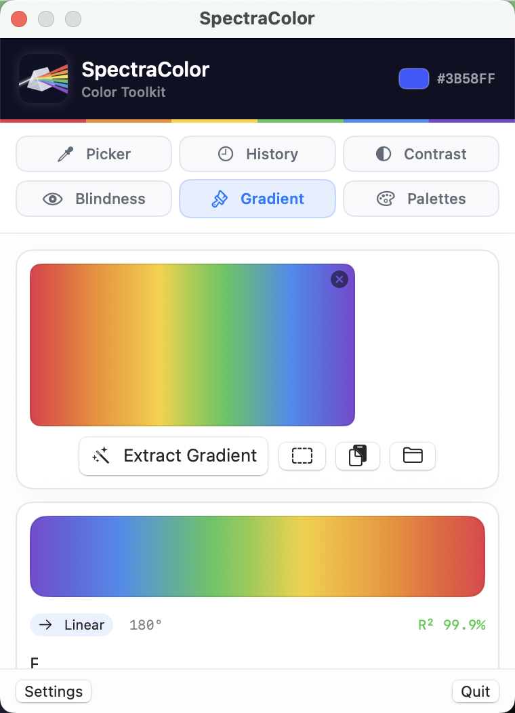The height and width of the screenshot is (713, 515).
Task: Select the eyedropper Picker tool icon
Action: (x=65, y=154)
